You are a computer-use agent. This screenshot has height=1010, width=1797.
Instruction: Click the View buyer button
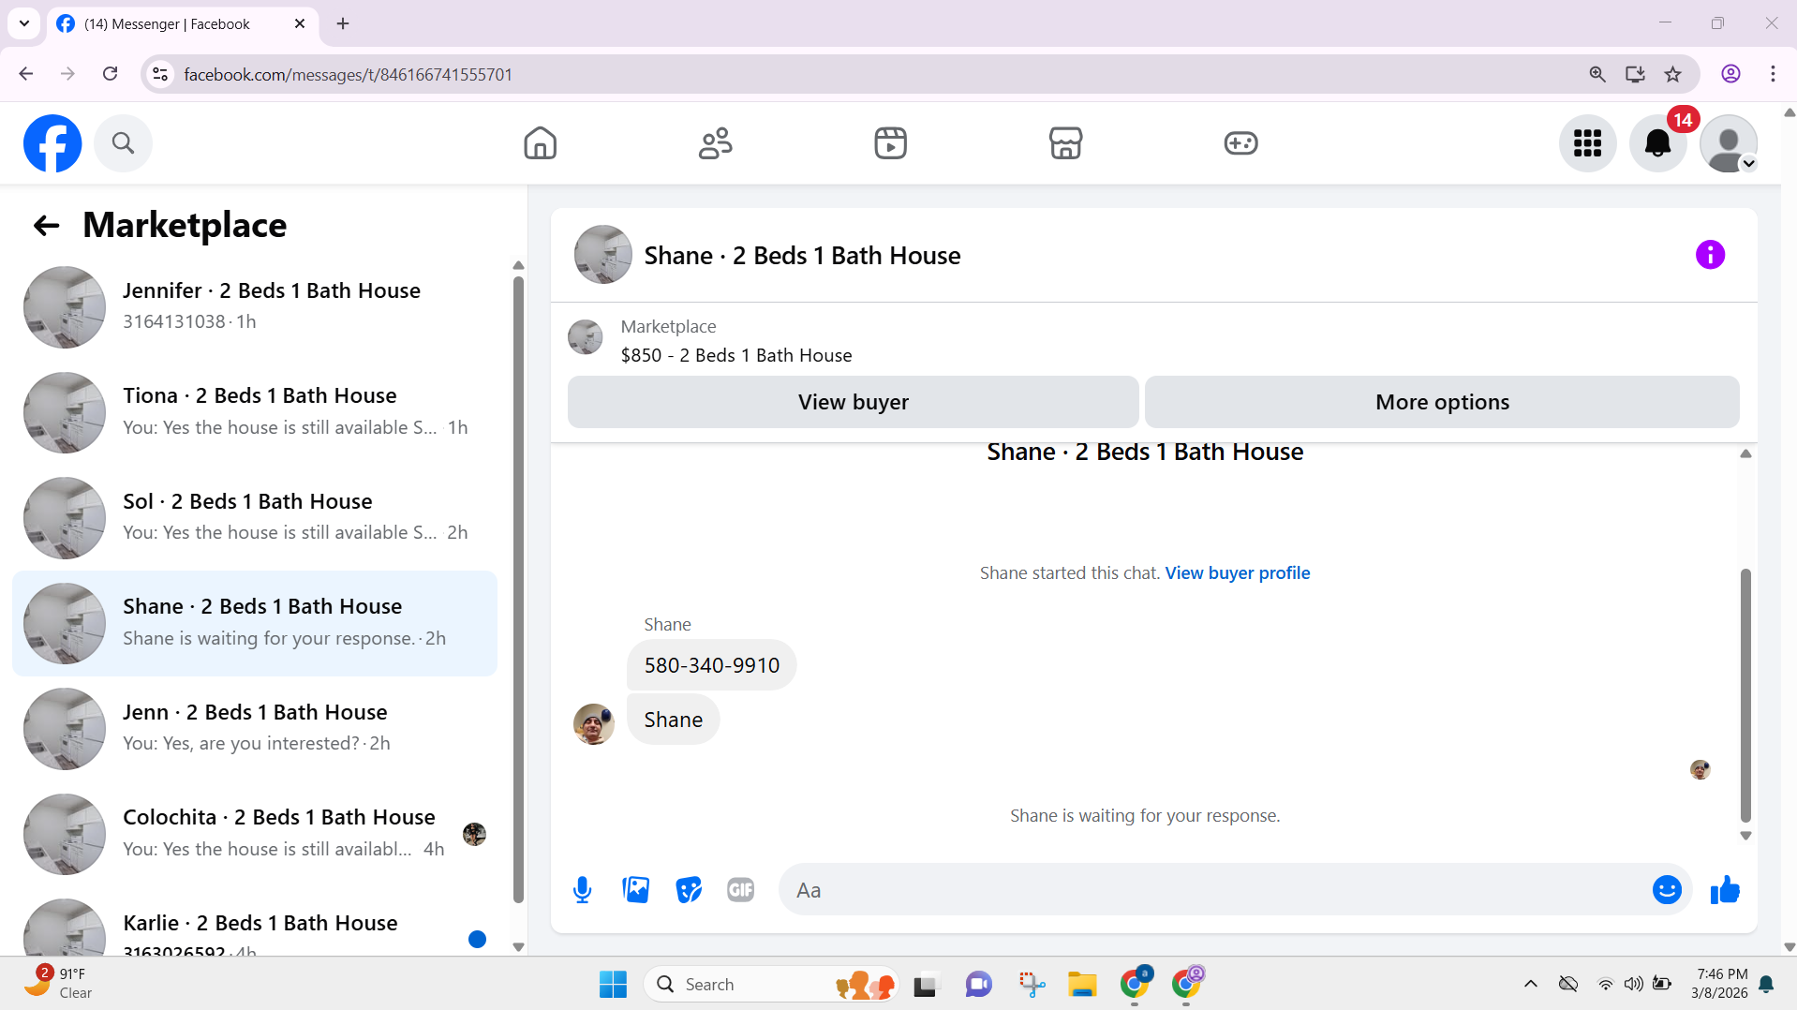(x=853, y=402)
